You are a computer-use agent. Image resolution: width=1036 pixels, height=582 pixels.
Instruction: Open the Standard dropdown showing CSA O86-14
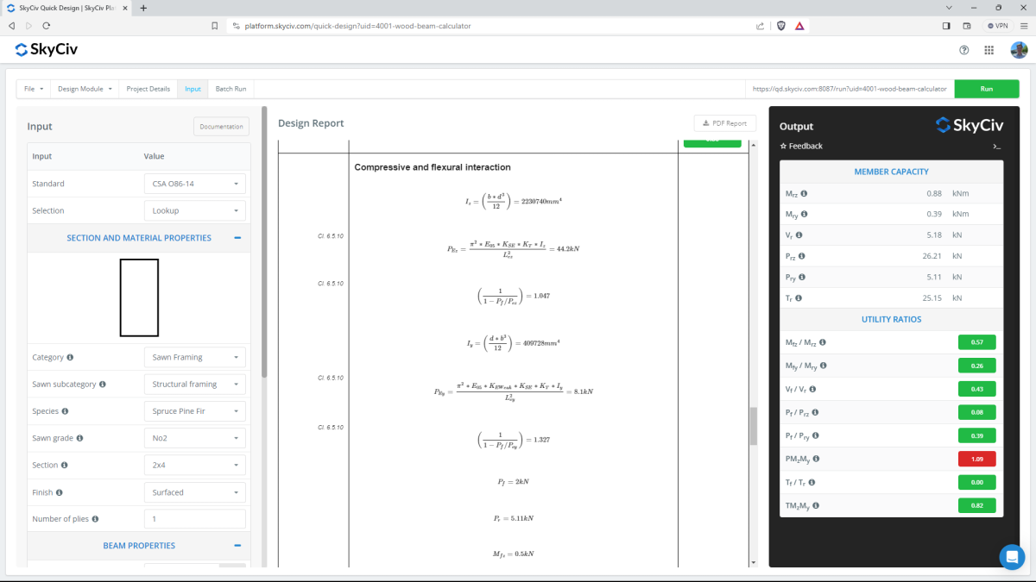point(194,183)
